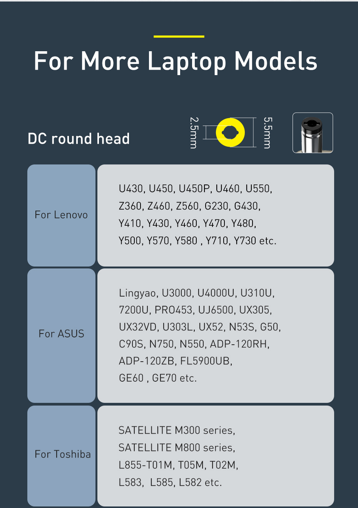The width and height of the screenshot is (358, 508).
Task: Click the Toshiba models list panel
Action: (216, 456)
